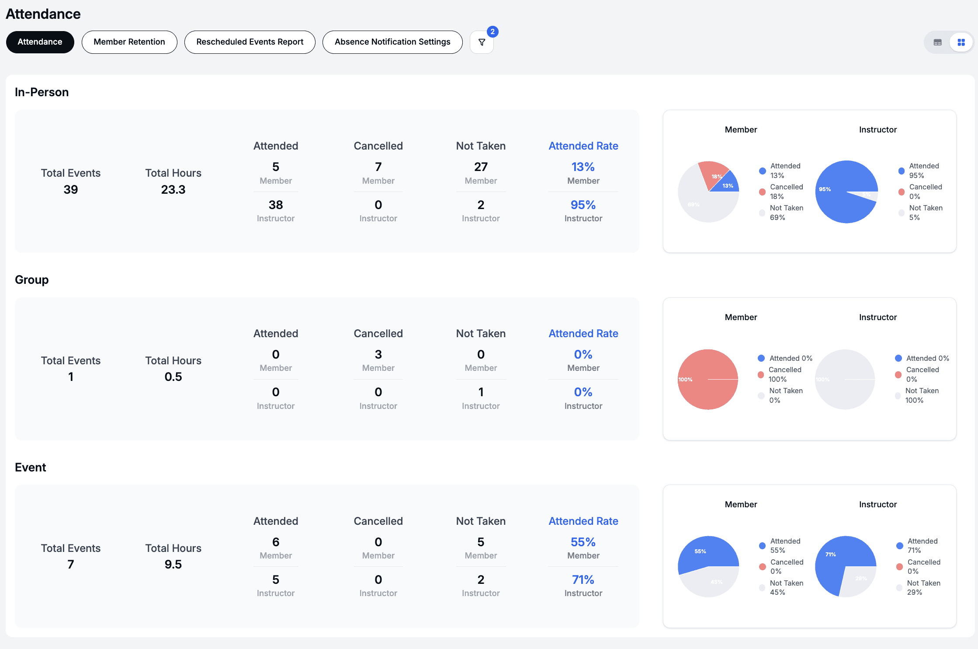Open the Member Retention tab
This screenshot has width=978, height=649.
tap(129, 42)
